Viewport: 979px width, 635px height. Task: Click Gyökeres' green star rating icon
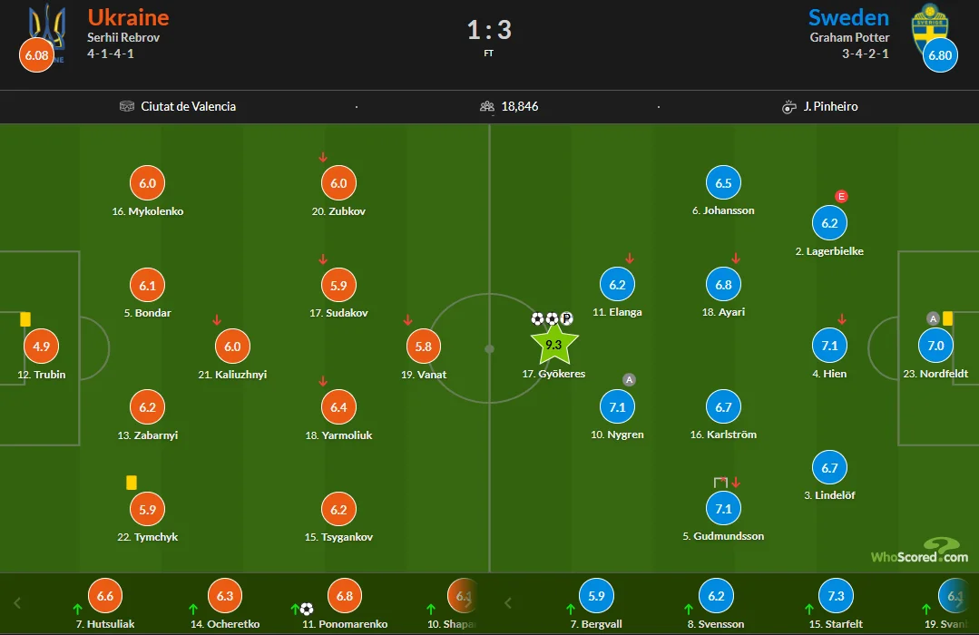[x=553, y=345]
